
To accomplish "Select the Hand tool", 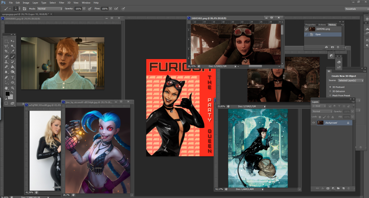I will pos(6,88).
